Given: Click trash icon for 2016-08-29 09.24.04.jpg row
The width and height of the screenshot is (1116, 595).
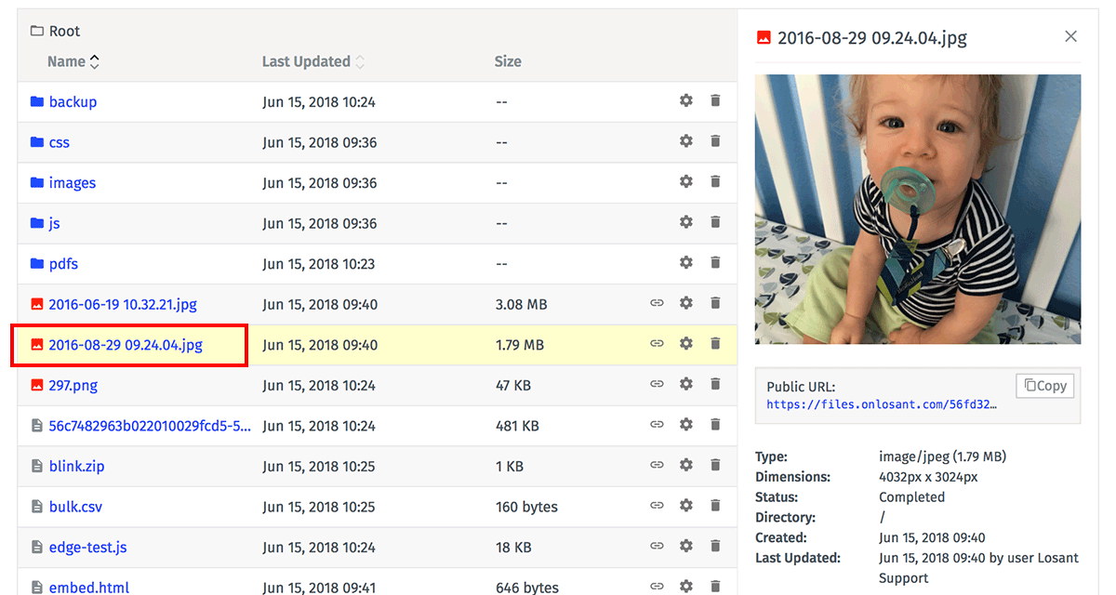Looking at the screenshot, I should point(715,344).
